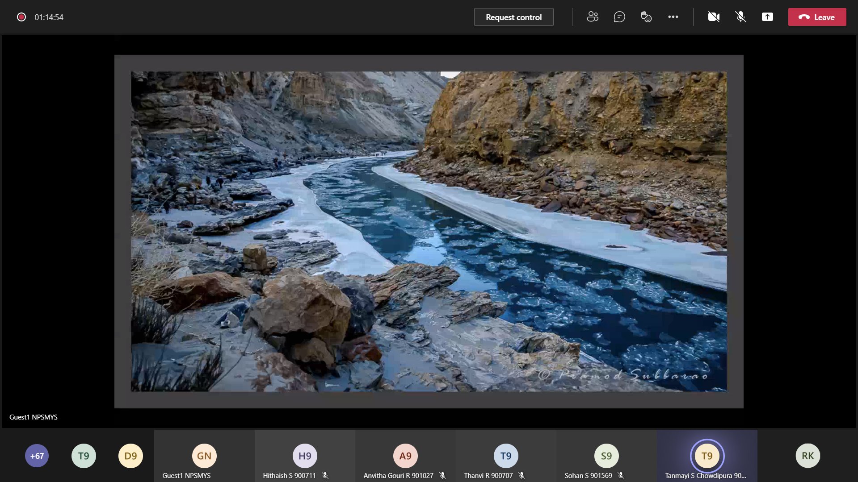
Task: Click muted mic icon beside Sohan S
Action: (x=621, y=476)
